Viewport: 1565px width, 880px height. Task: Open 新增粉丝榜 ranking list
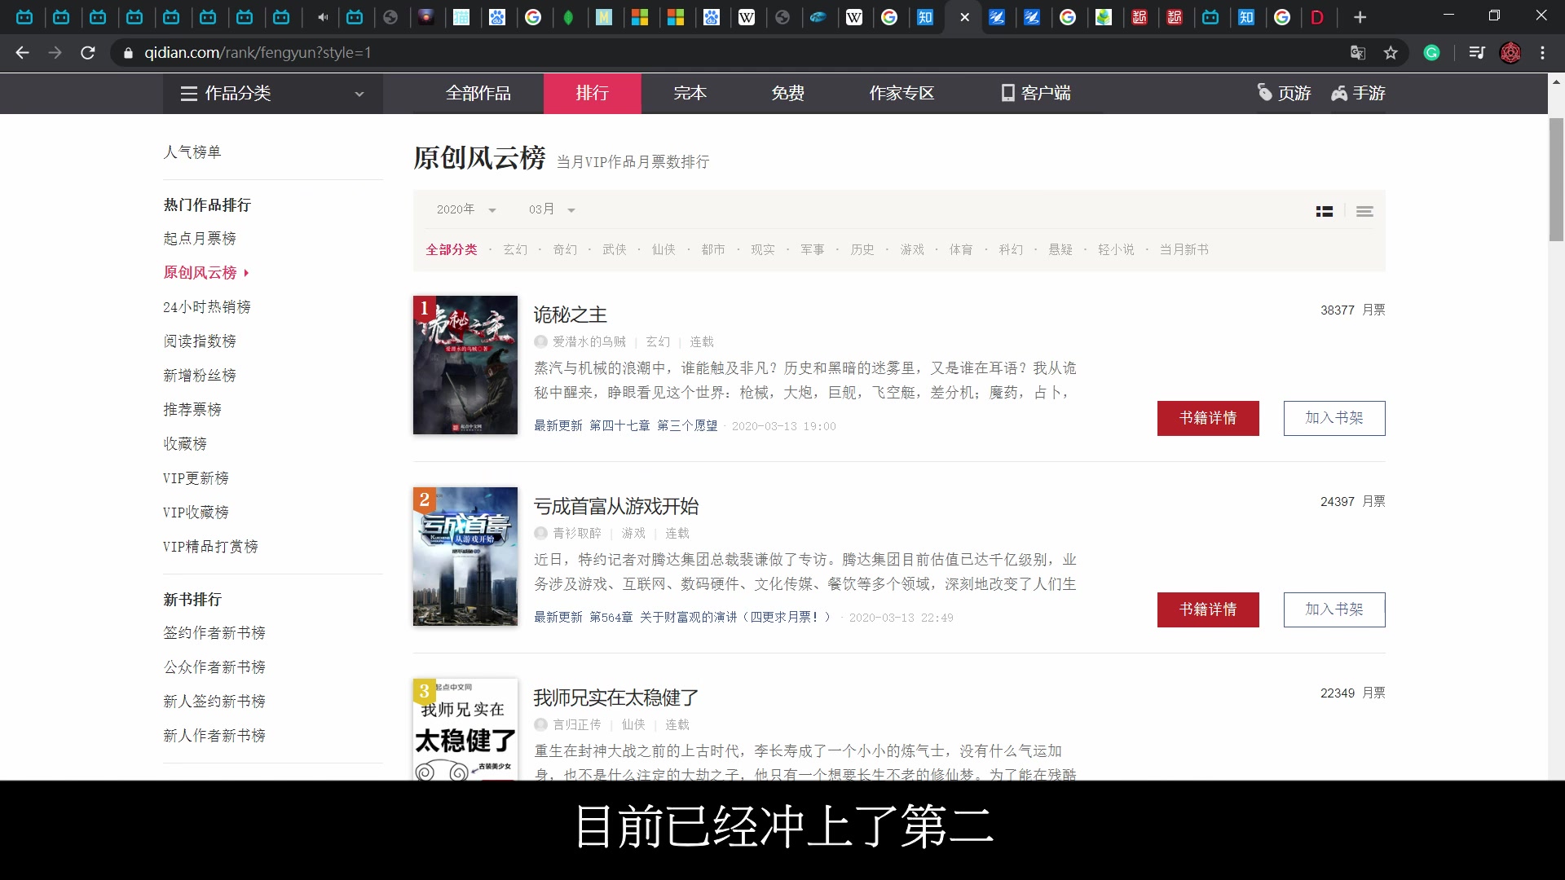[199, 375]
